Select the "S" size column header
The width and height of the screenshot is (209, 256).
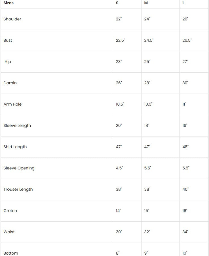click(x=117, y=3)
